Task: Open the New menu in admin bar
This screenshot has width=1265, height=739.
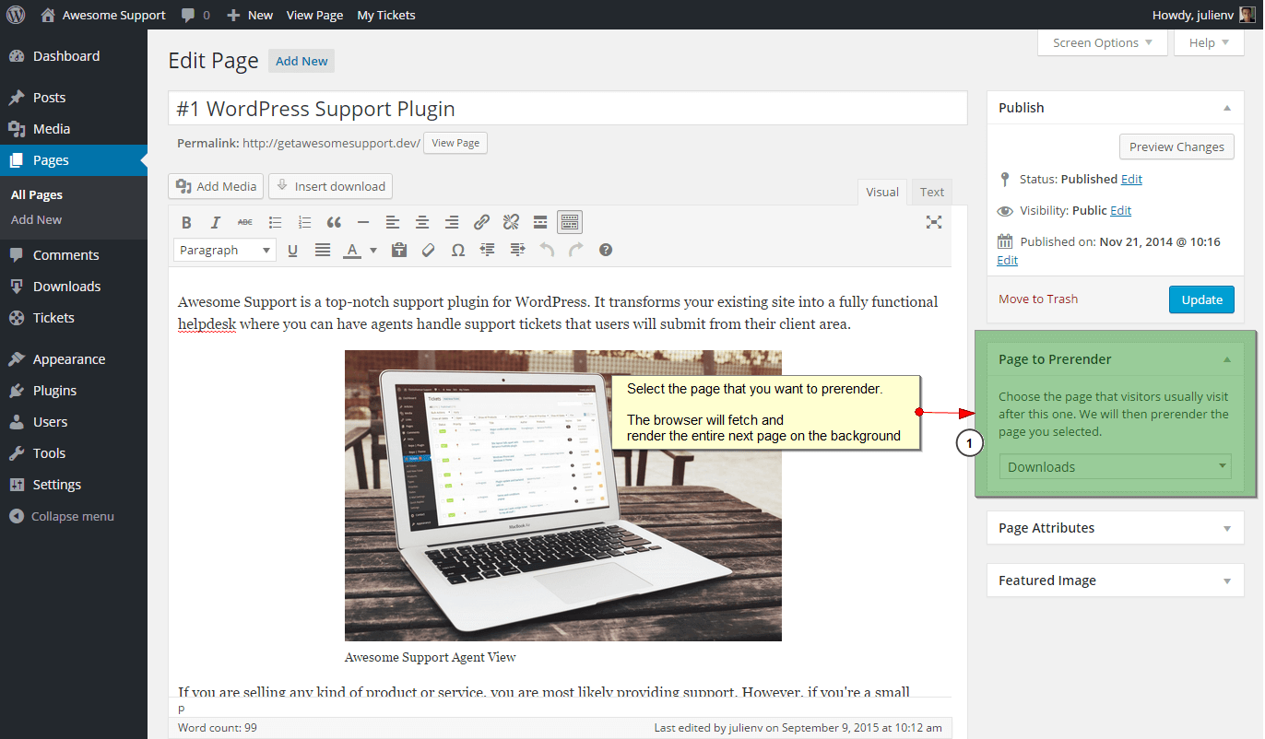Action: point(250,15)
